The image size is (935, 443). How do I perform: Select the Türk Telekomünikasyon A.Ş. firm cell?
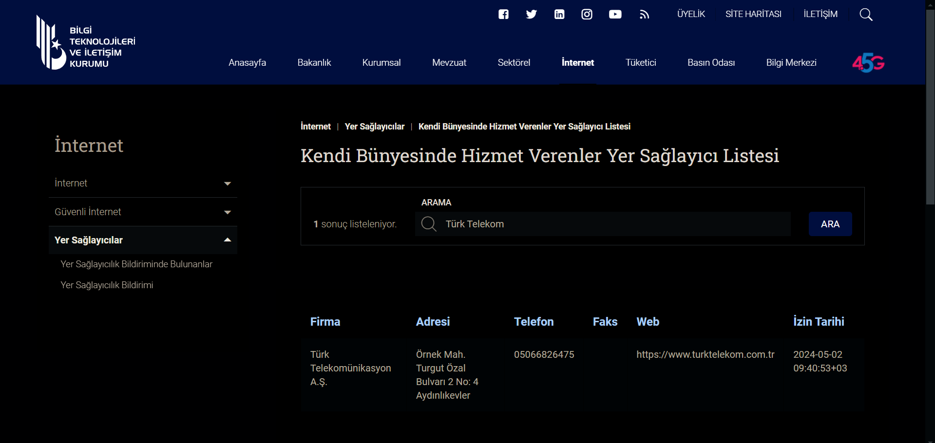tap(351, 368)
